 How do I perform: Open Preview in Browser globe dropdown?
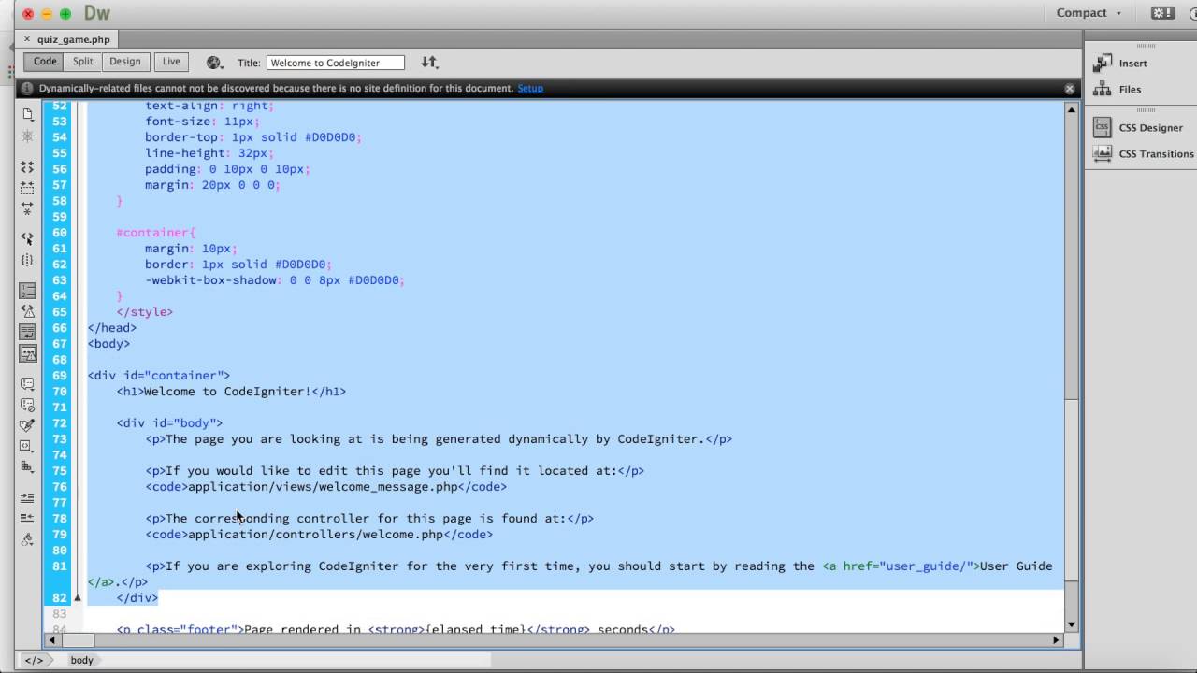(215, 63)
